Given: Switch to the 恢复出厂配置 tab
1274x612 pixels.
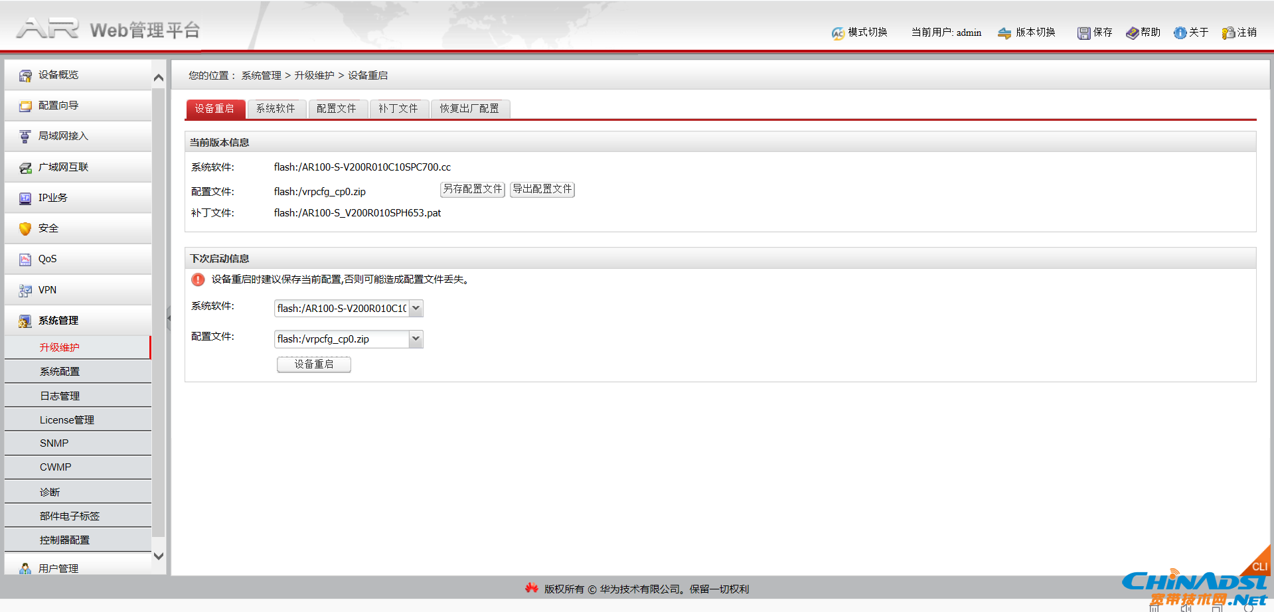Looking at the screenshot, I should point(469,108).
